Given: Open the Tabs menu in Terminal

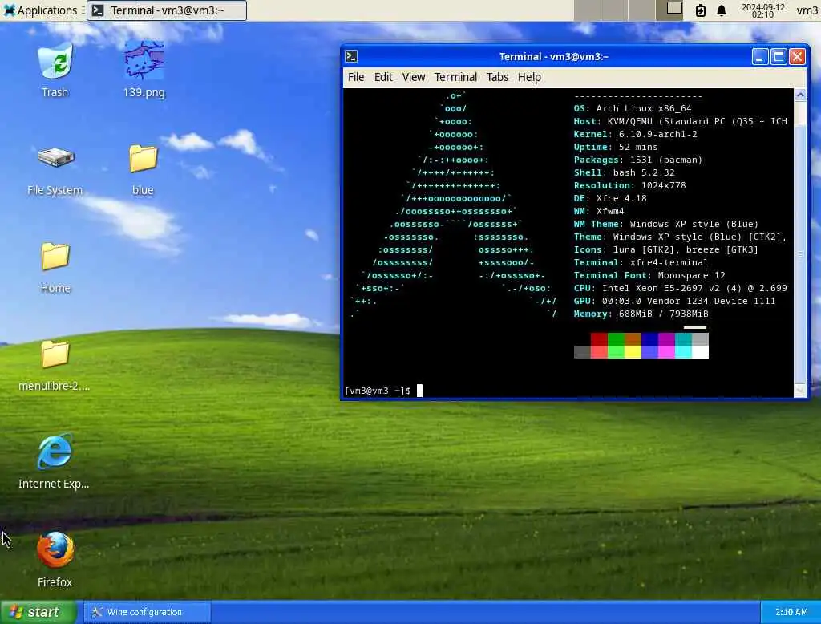Looking at the screenshot, I should 497,77.
